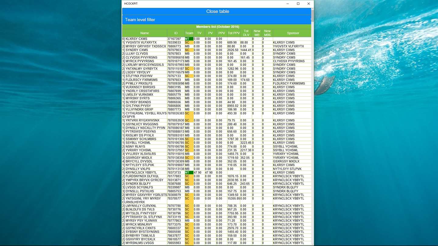438x246 pixels.
Task: Select the name 2] NSNY RLNYS
Action: pyautogui.click(x=134, y=146)
